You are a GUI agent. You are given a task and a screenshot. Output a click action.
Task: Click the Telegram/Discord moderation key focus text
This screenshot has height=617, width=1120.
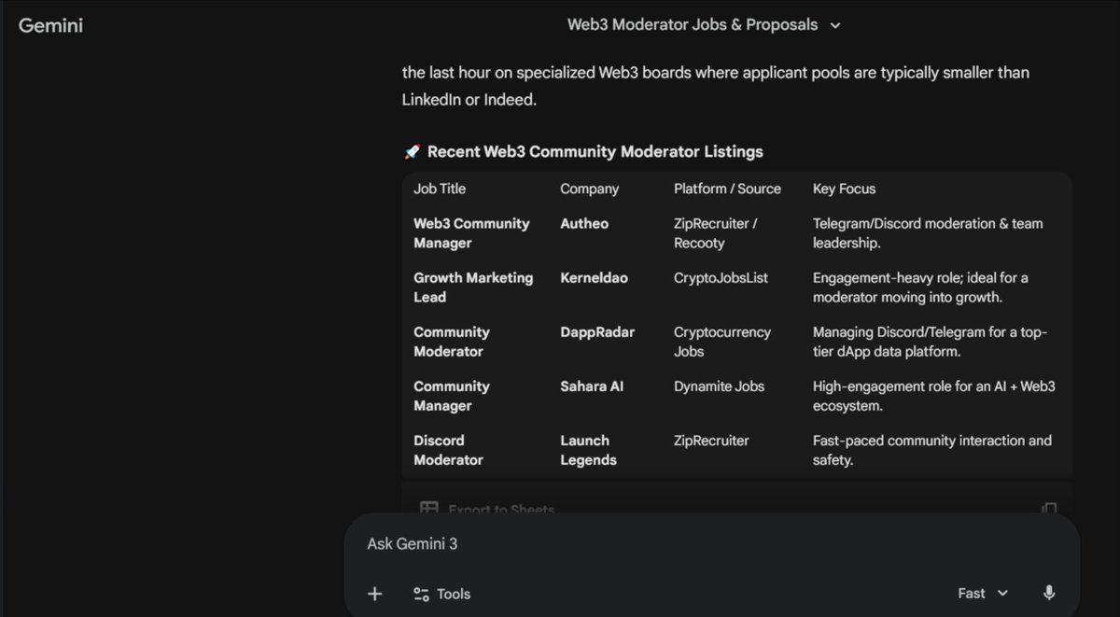point(928,233)
